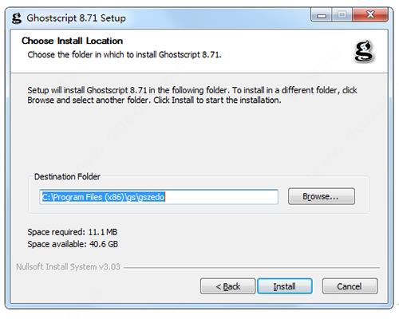Click the Space required: 11.1 MB text
This screenshot has width=399, height=319.
(x=73, y=232)
